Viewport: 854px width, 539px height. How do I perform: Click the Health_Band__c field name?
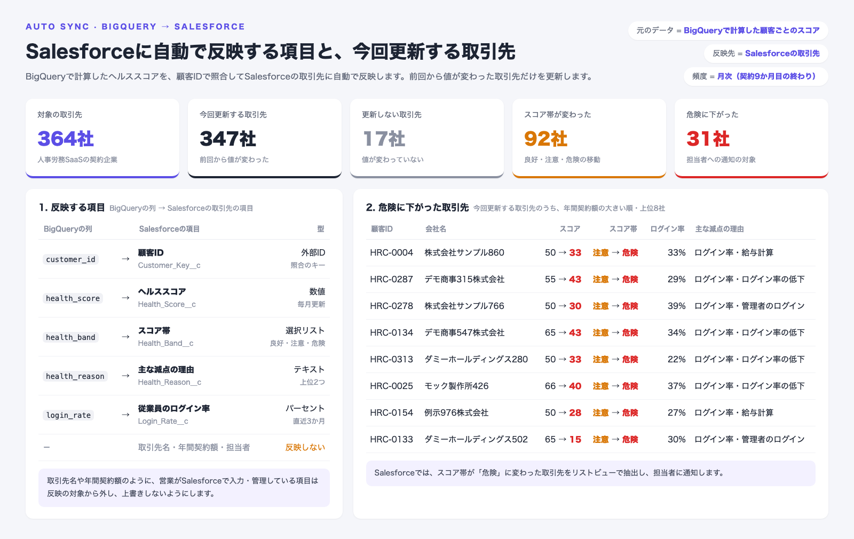tap(165, 343)
